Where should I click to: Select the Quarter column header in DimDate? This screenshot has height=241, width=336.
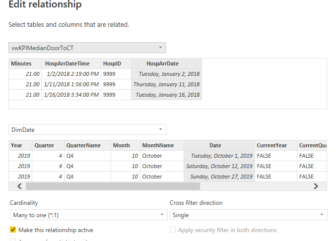tap(48, 145)
